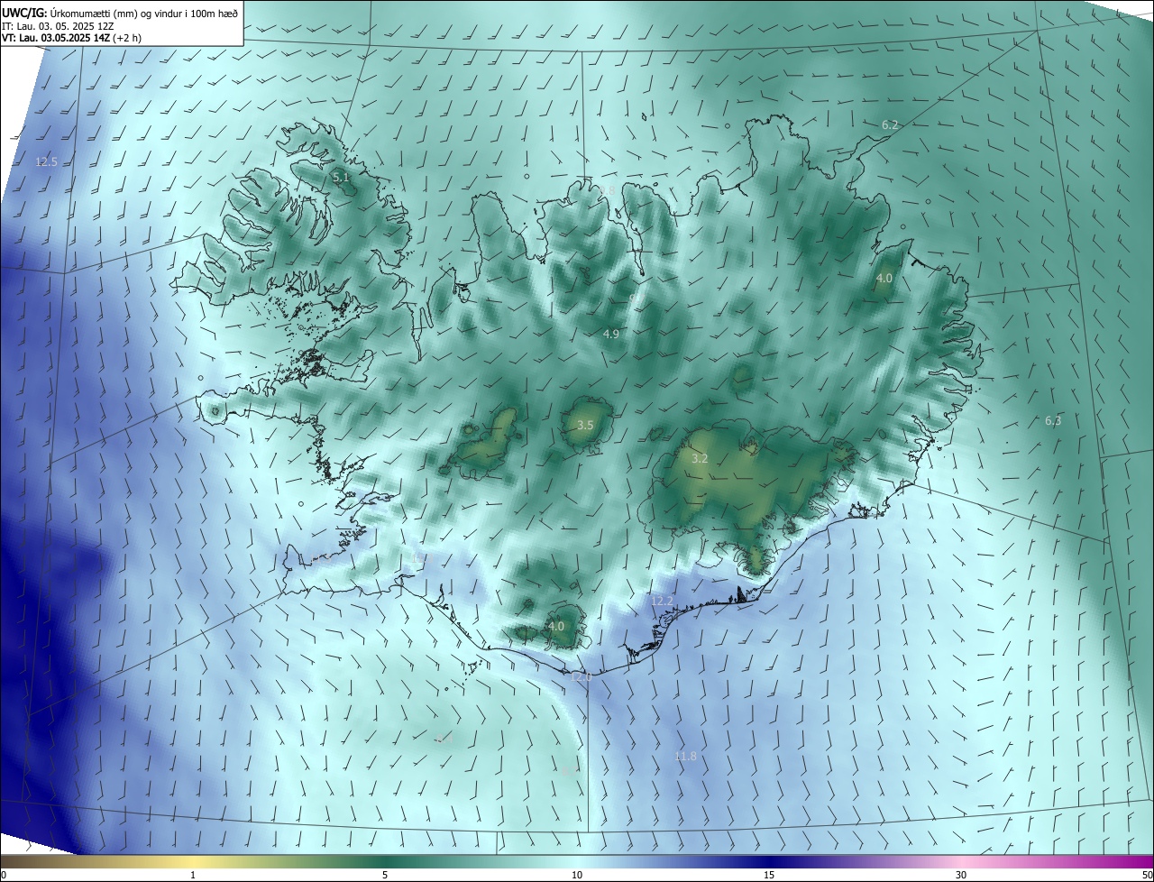Click the 6.2 value label

click(x=890, y=125)
